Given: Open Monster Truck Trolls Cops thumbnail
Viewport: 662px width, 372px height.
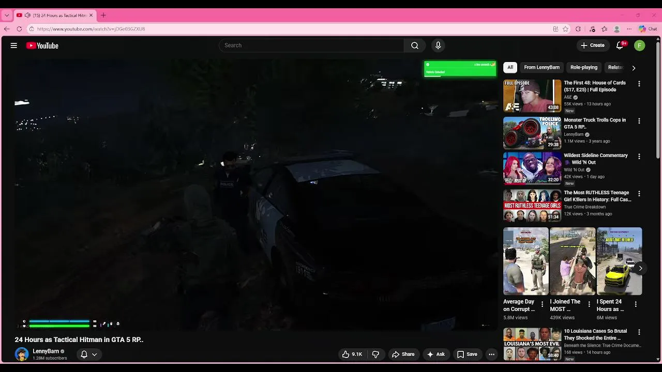Looking at the screenshot, I should [532, 133].
